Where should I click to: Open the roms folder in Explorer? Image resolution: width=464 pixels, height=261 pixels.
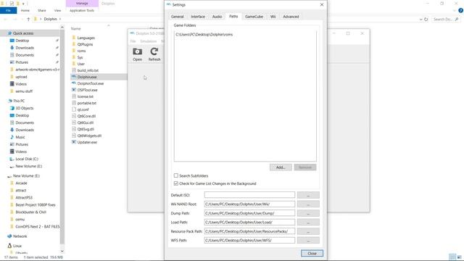coord(81,51)
